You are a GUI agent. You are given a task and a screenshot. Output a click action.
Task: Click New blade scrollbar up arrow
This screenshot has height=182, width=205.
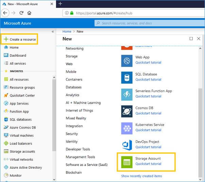click(x=200, y=48)
